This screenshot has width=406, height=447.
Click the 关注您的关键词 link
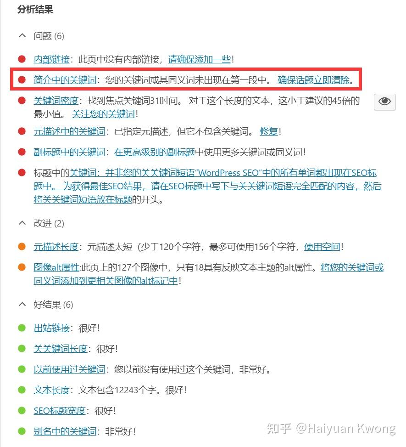tap(103, 114)
